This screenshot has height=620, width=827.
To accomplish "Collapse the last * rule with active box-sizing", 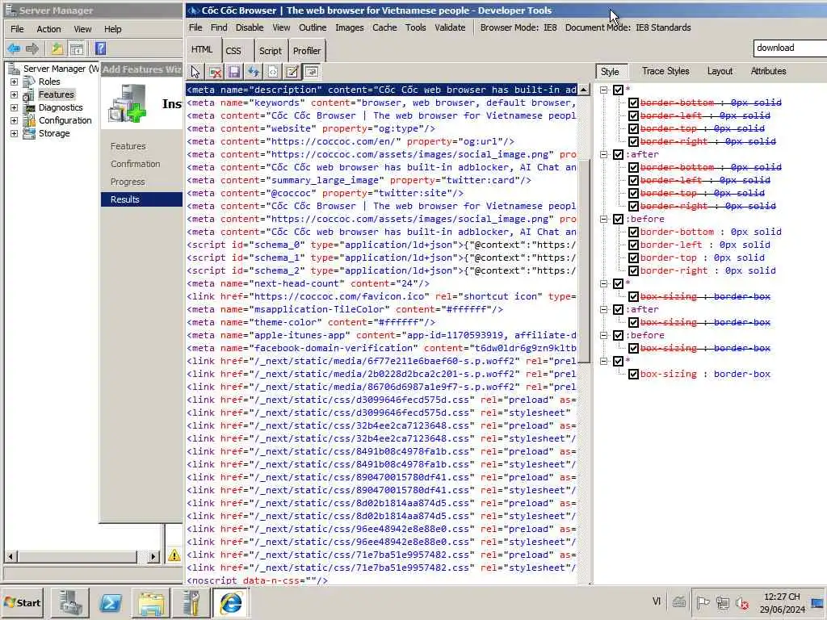I will tap(604, 361).
